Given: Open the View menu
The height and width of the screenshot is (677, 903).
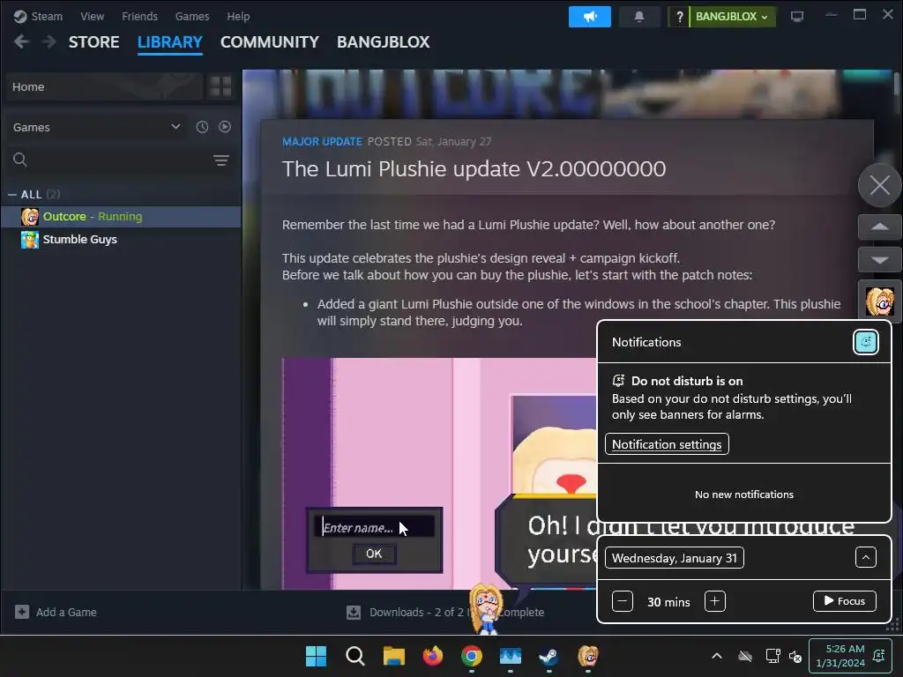Looking at the screenshot, I should 92,16.
